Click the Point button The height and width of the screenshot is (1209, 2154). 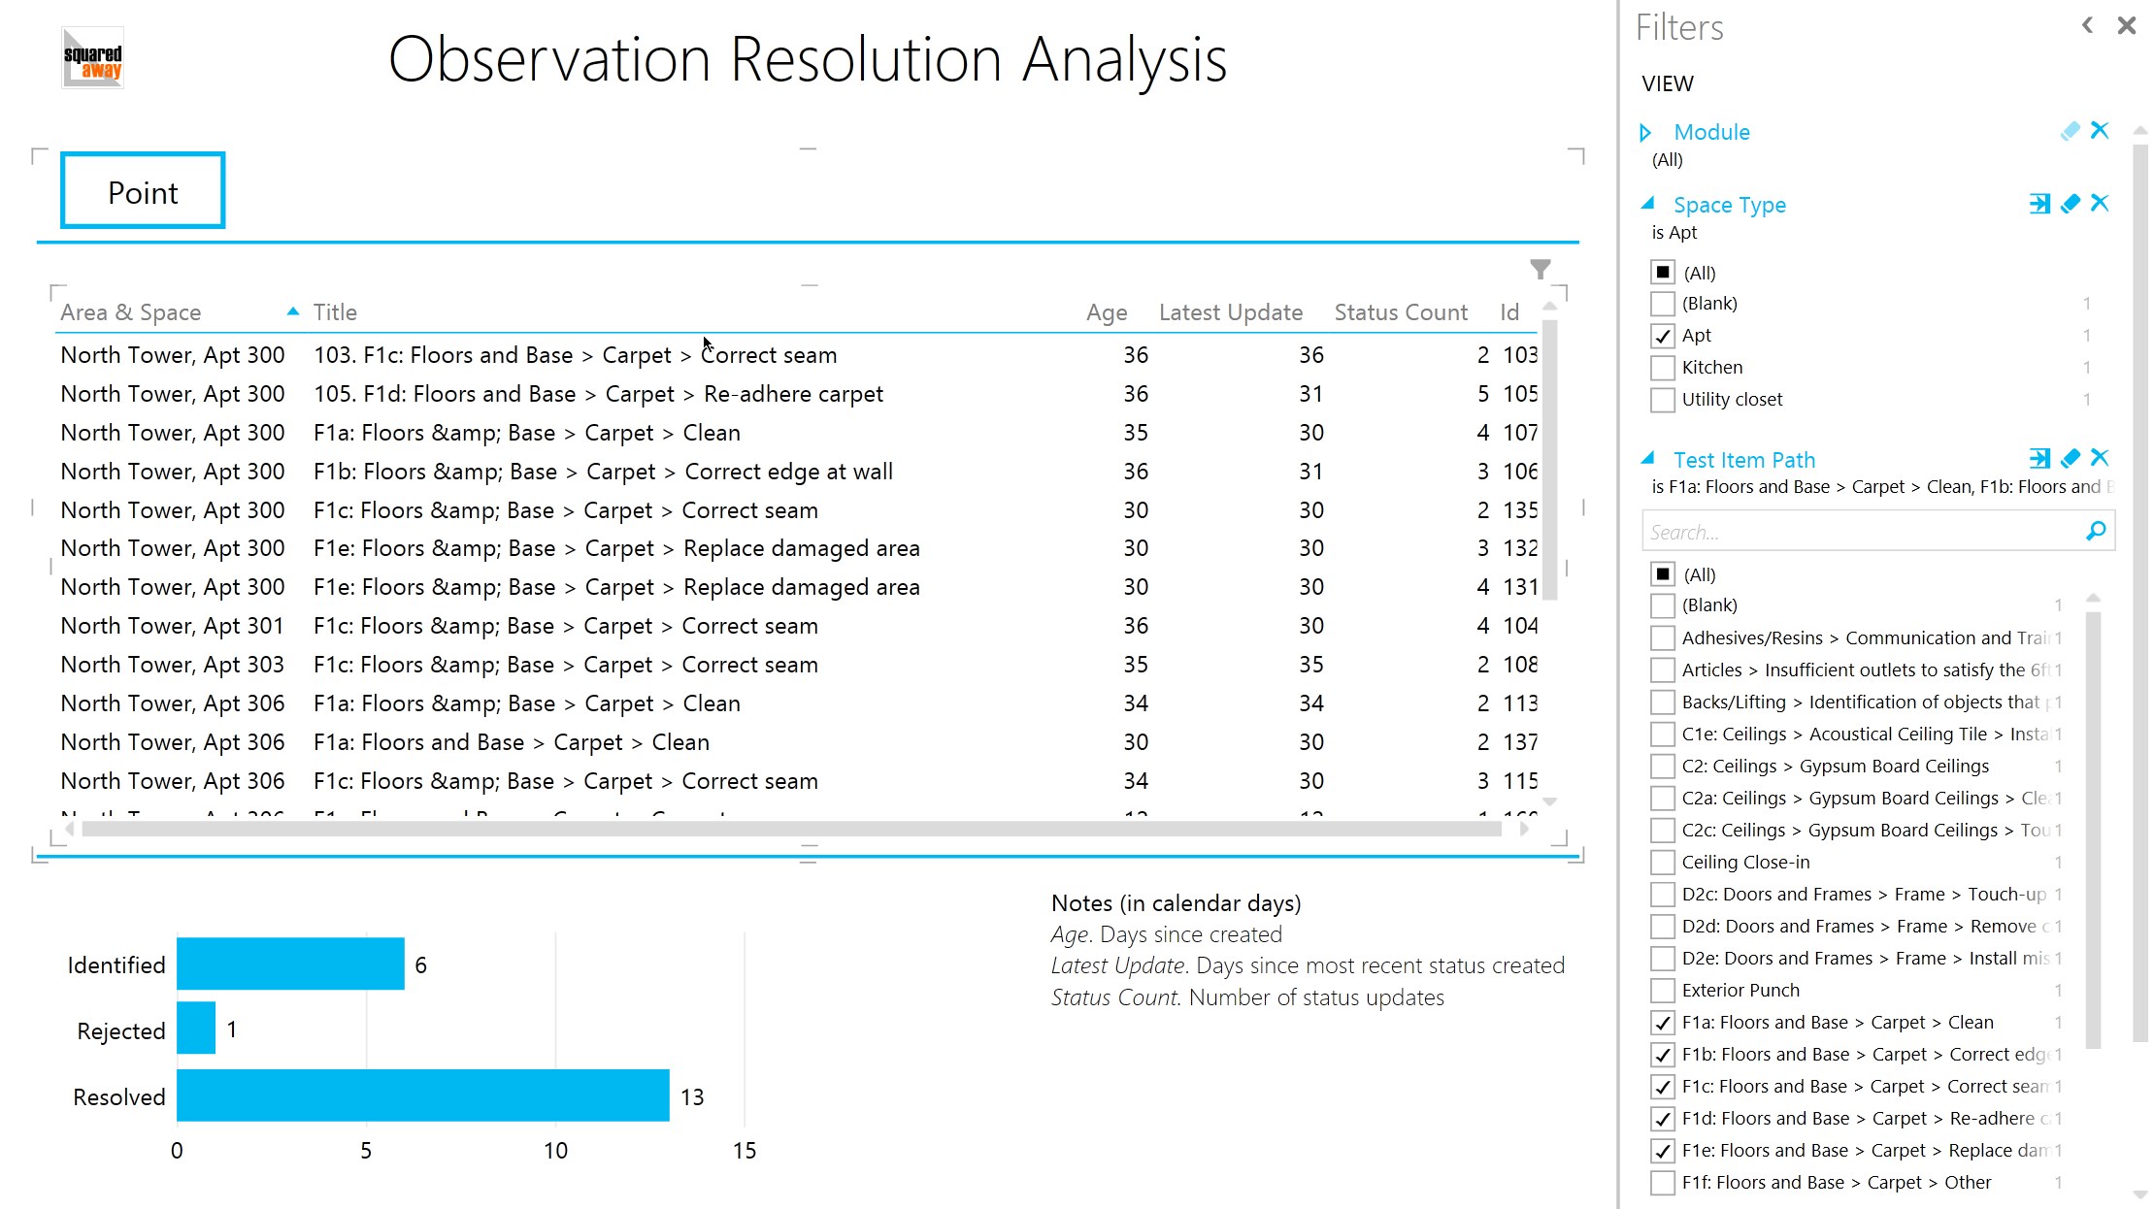click(143, 191)
